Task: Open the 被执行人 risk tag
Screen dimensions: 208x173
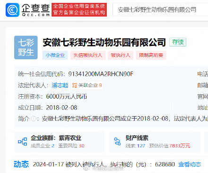Action: [121, 55]
